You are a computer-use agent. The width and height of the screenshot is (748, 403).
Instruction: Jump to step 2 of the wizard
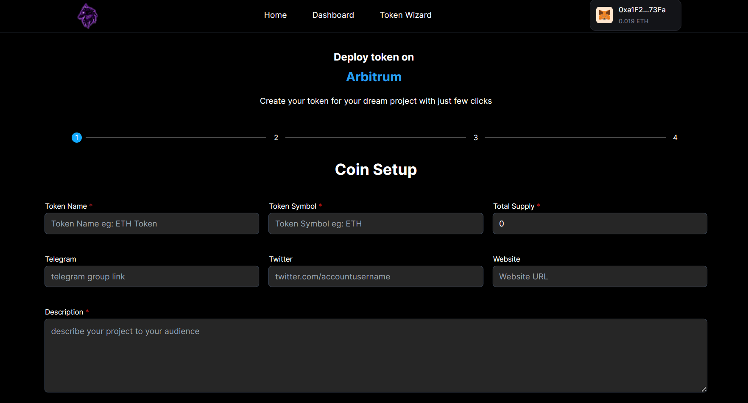pos(276,138)
